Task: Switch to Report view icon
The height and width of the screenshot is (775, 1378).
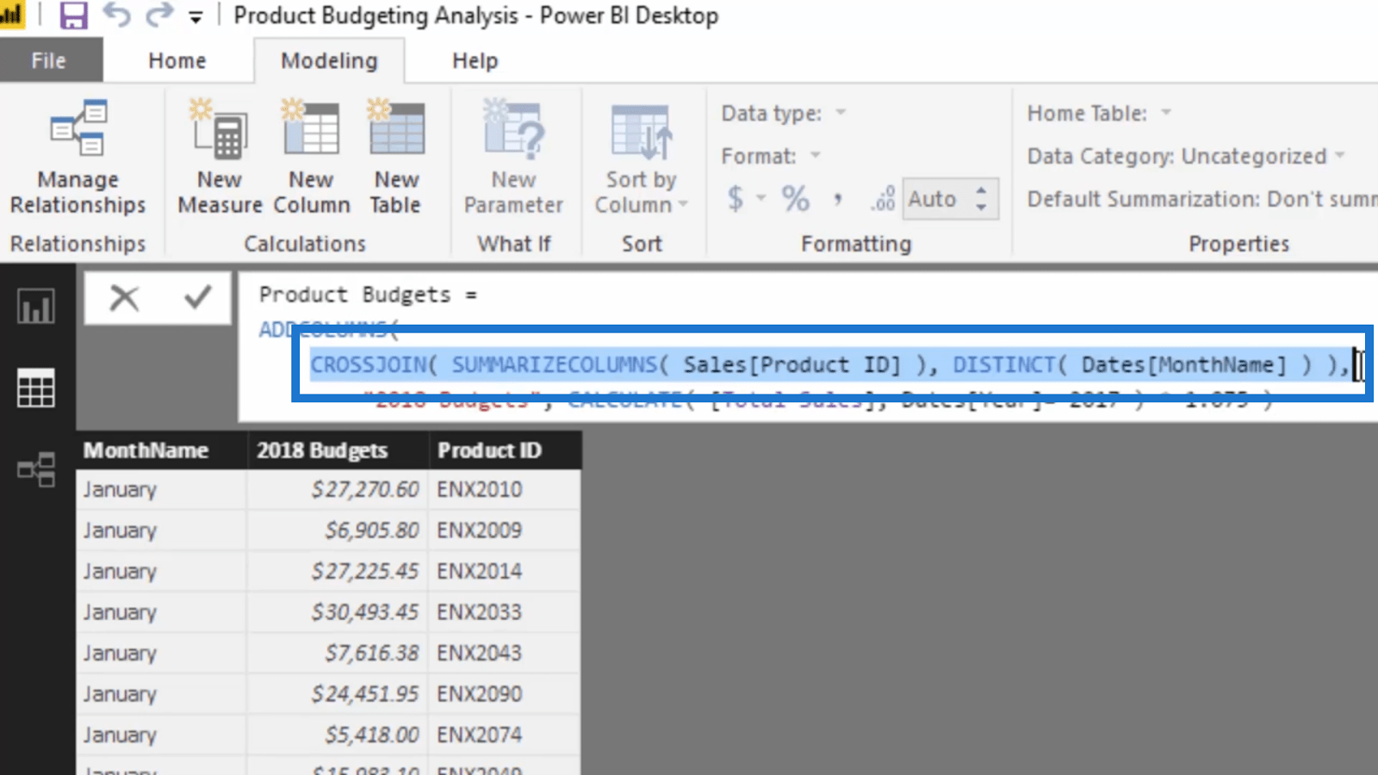Action: [x=36, y=307]
